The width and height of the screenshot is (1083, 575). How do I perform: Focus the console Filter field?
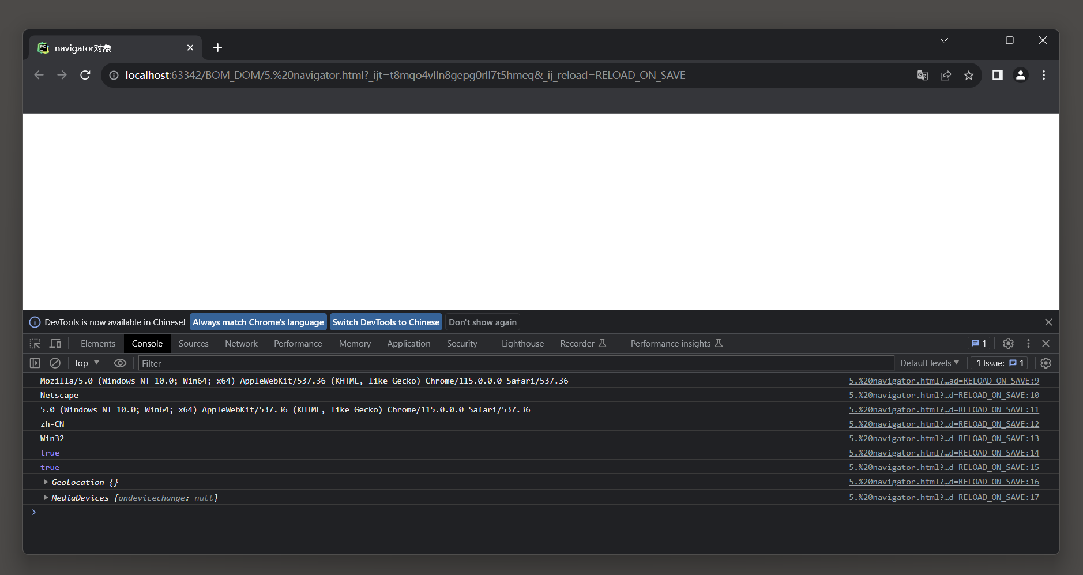click(x=516, y=363)
